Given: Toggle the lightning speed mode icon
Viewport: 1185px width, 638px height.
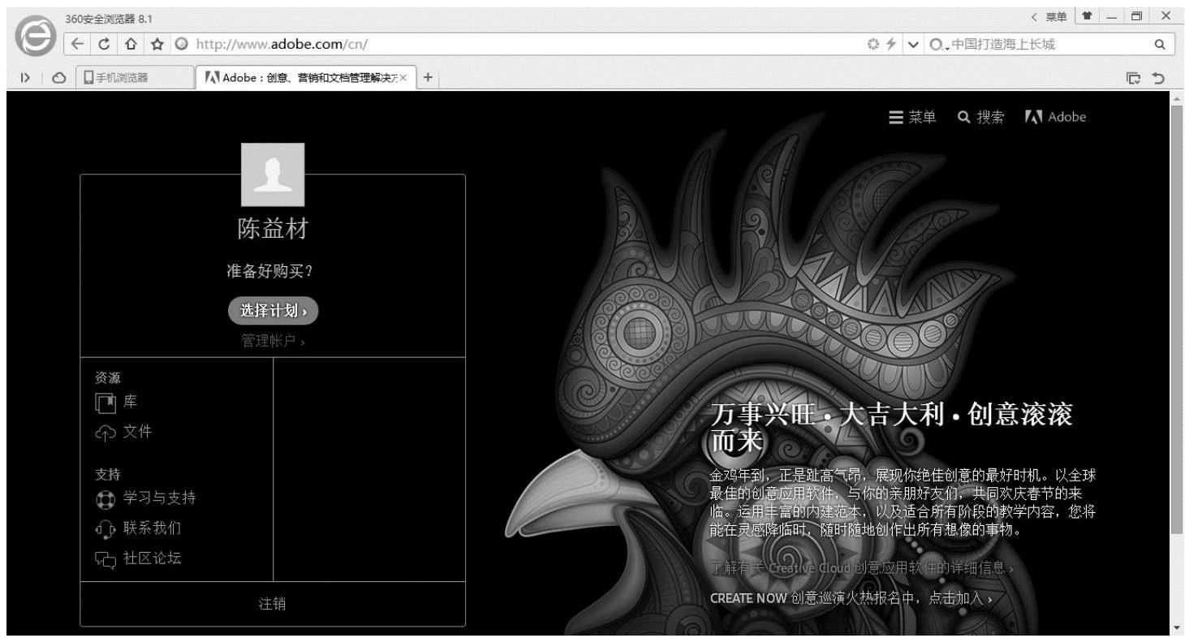Looking at the screenshot, I should (x=893, y=43).
